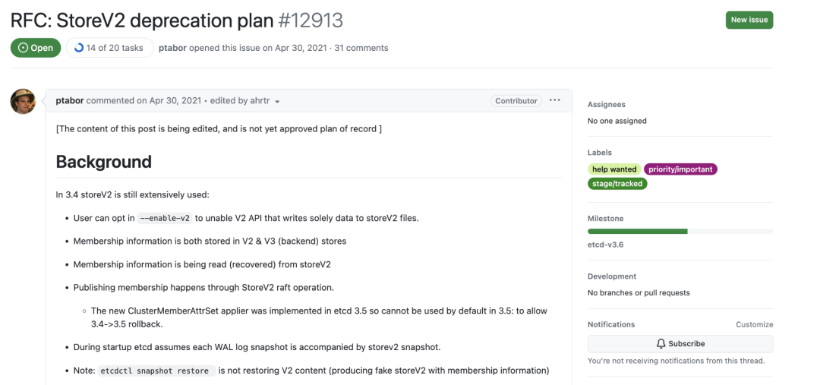Open ptabor's profile from comment header
Image resolution: width=820 pixels, height=385 pixels.
click(x=70, y=100)
